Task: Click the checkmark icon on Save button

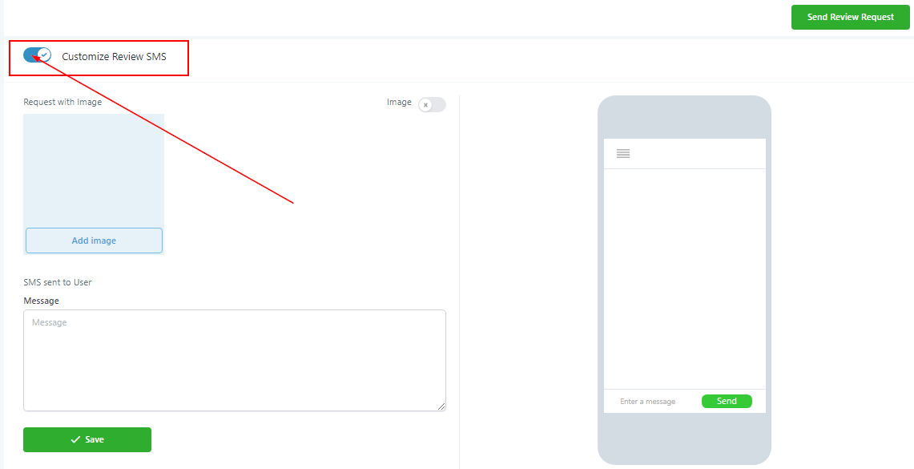Action: click(x=75, y=440)
